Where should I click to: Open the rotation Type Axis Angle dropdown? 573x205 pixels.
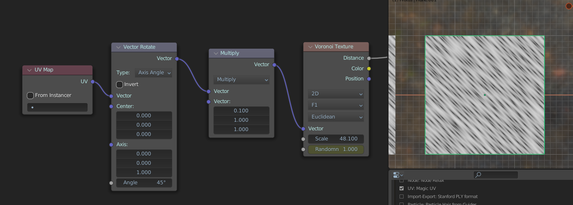point(154,73)
